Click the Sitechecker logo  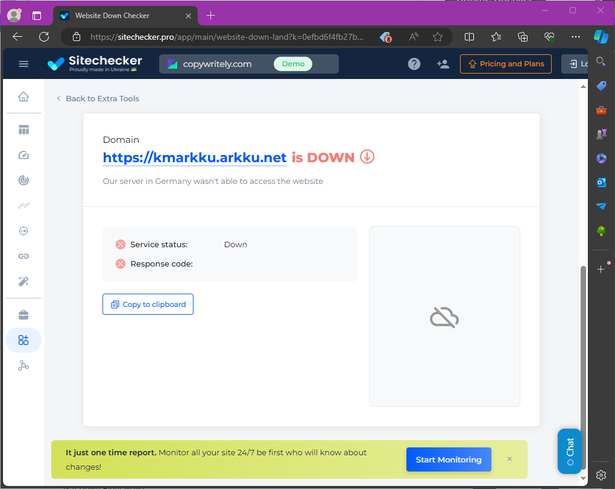click(x=95, y=63)
